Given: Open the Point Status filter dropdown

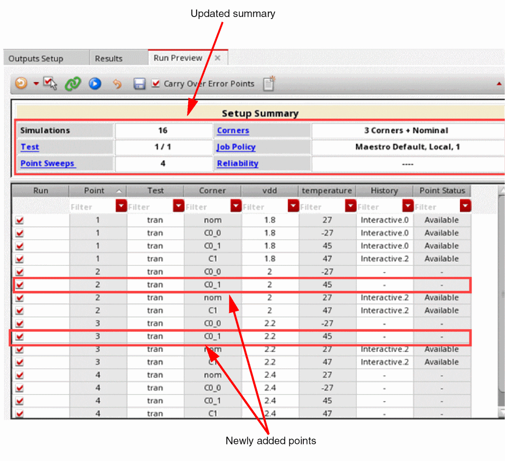Looking at the screenshot, I should (x=465, y=206).
